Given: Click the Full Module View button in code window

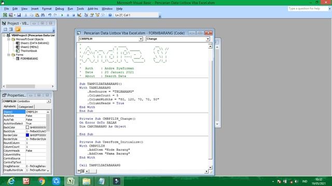Looking at the screenshot, I should 83,171.
